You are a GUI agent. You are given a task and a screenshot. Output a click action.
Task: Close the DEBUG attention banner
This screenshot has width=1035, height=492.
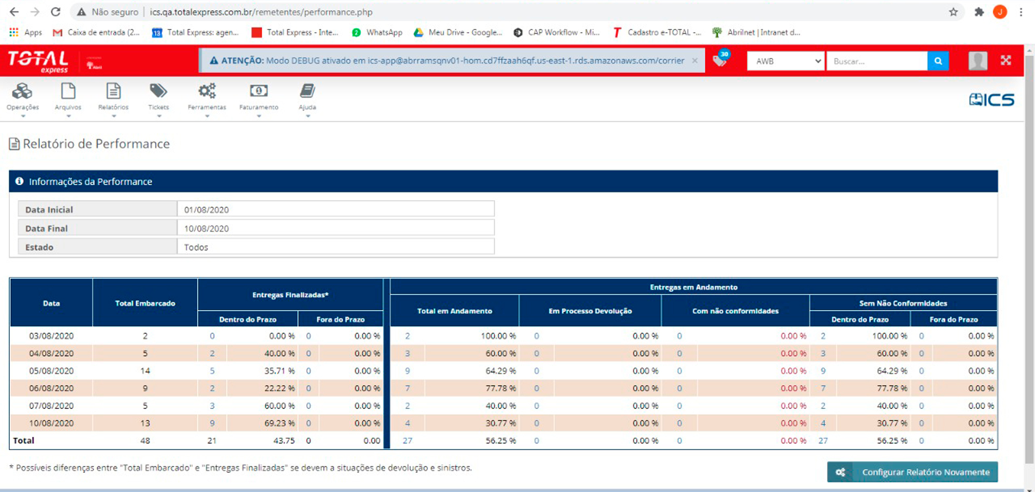coord(695,60)
